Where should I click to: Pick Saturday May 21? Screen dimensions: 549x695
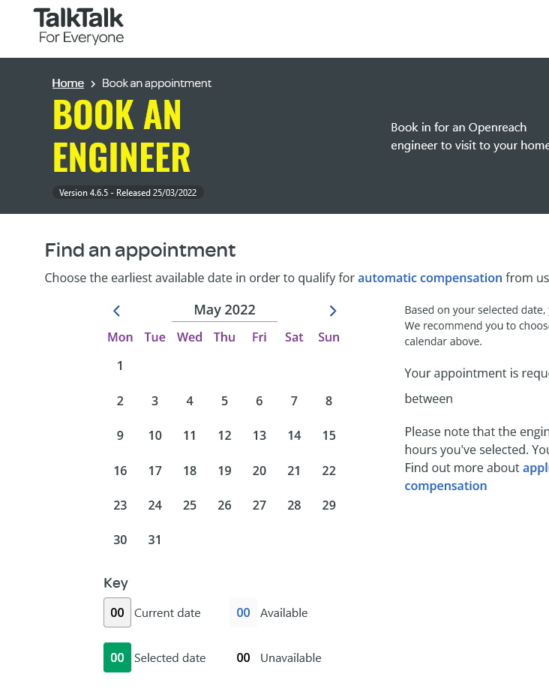pos(294,471)
